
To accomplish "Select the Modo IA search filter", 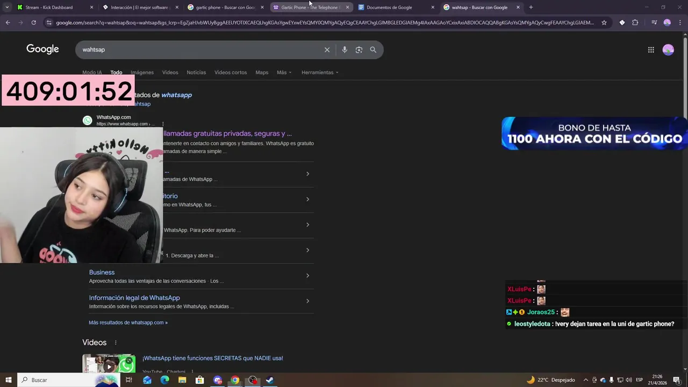I will [x=92, y=73].
